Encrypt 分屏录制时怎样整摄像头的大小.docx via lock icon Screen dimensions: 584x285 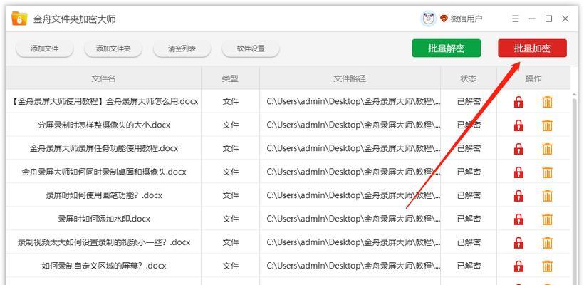point(518,125)
